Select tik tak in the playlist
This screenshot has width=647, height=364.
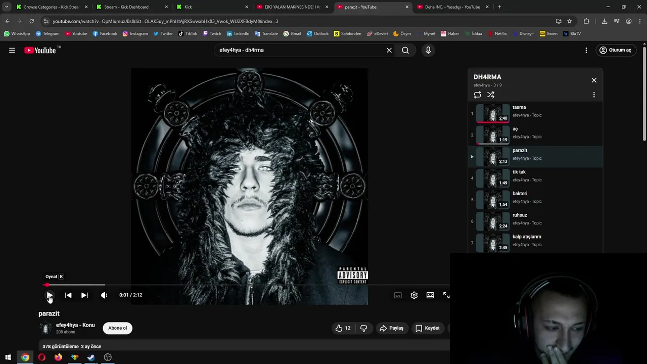(x=535, y=178)
